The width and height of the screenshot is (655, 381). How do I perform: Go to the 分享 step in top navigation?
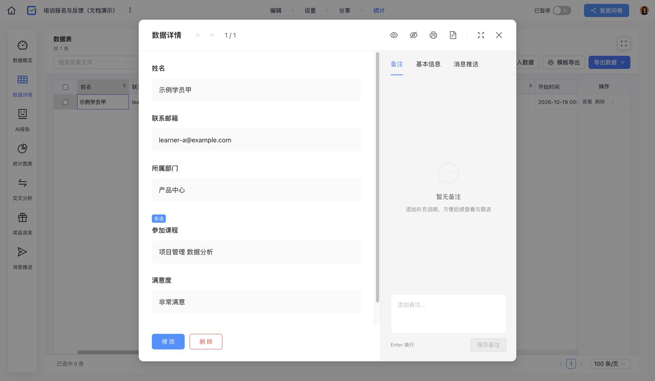click(345, 11)
